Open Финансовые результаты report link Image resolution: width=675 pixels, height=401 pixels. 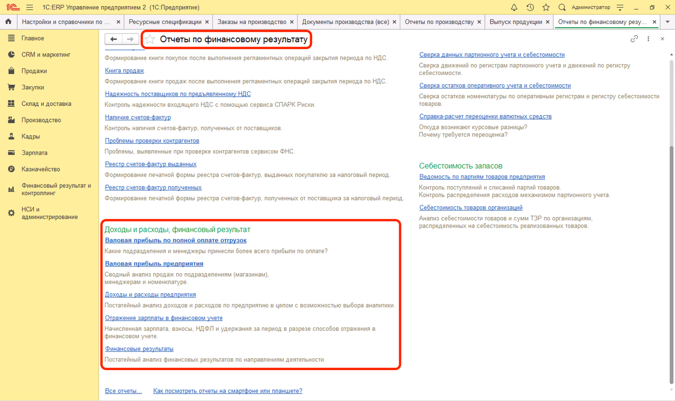[x=139, y=349]
